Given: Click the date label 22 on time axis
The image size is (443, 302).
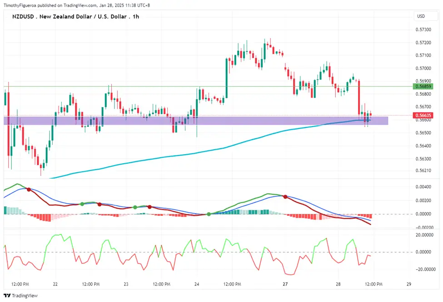Looking at the screenshot, I should pyautogui.click(x=55, y=284).
